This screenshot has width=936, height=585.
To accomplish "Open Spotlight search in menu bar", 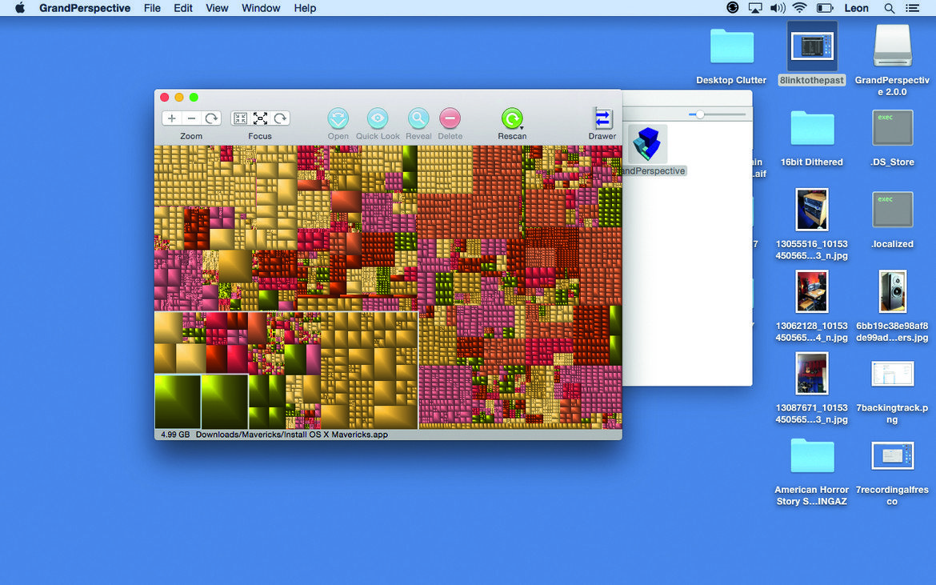I will (x=890, y=8).
